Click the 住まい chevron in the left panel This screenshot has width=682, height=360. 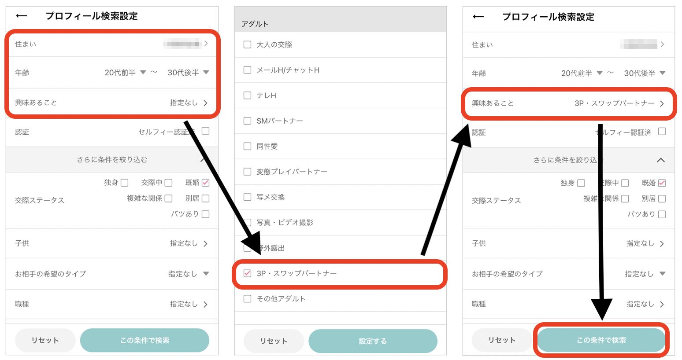pyautogui.click(x=206, y=44)
